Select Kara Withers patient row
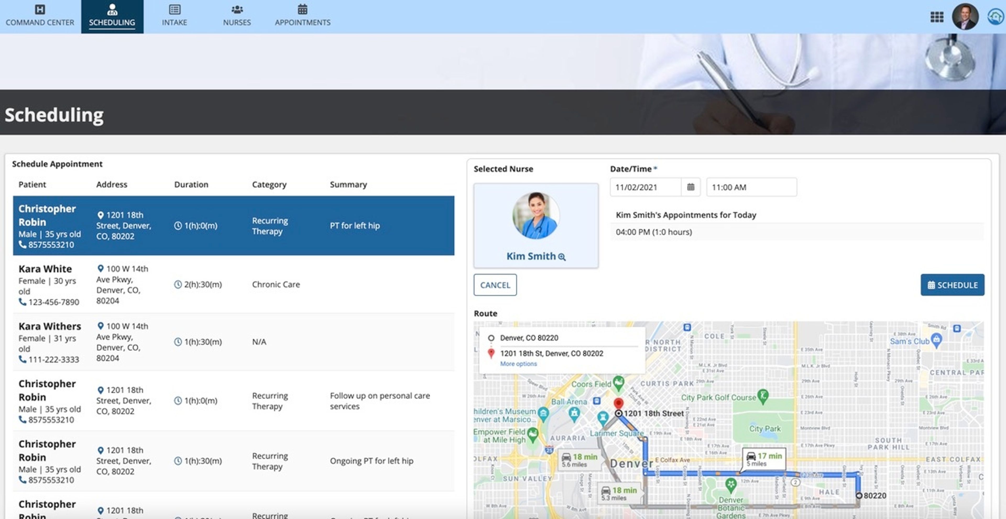 point(233,341)
